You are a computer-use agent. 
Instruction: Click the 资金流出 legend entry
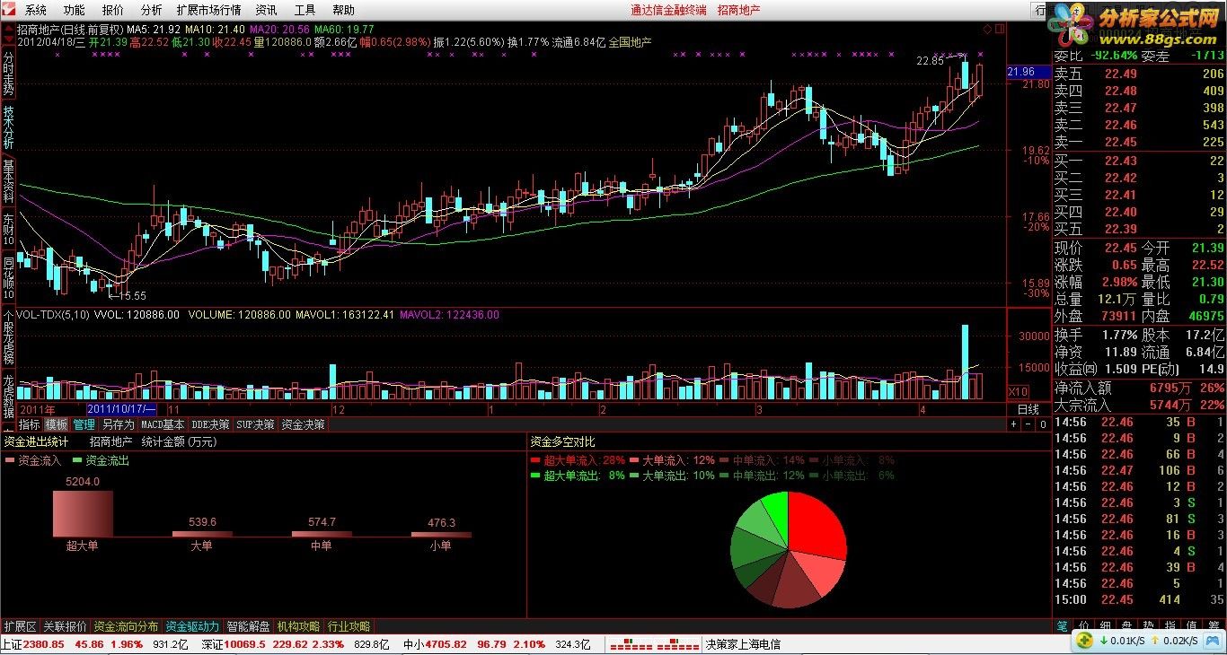(101, 460)
